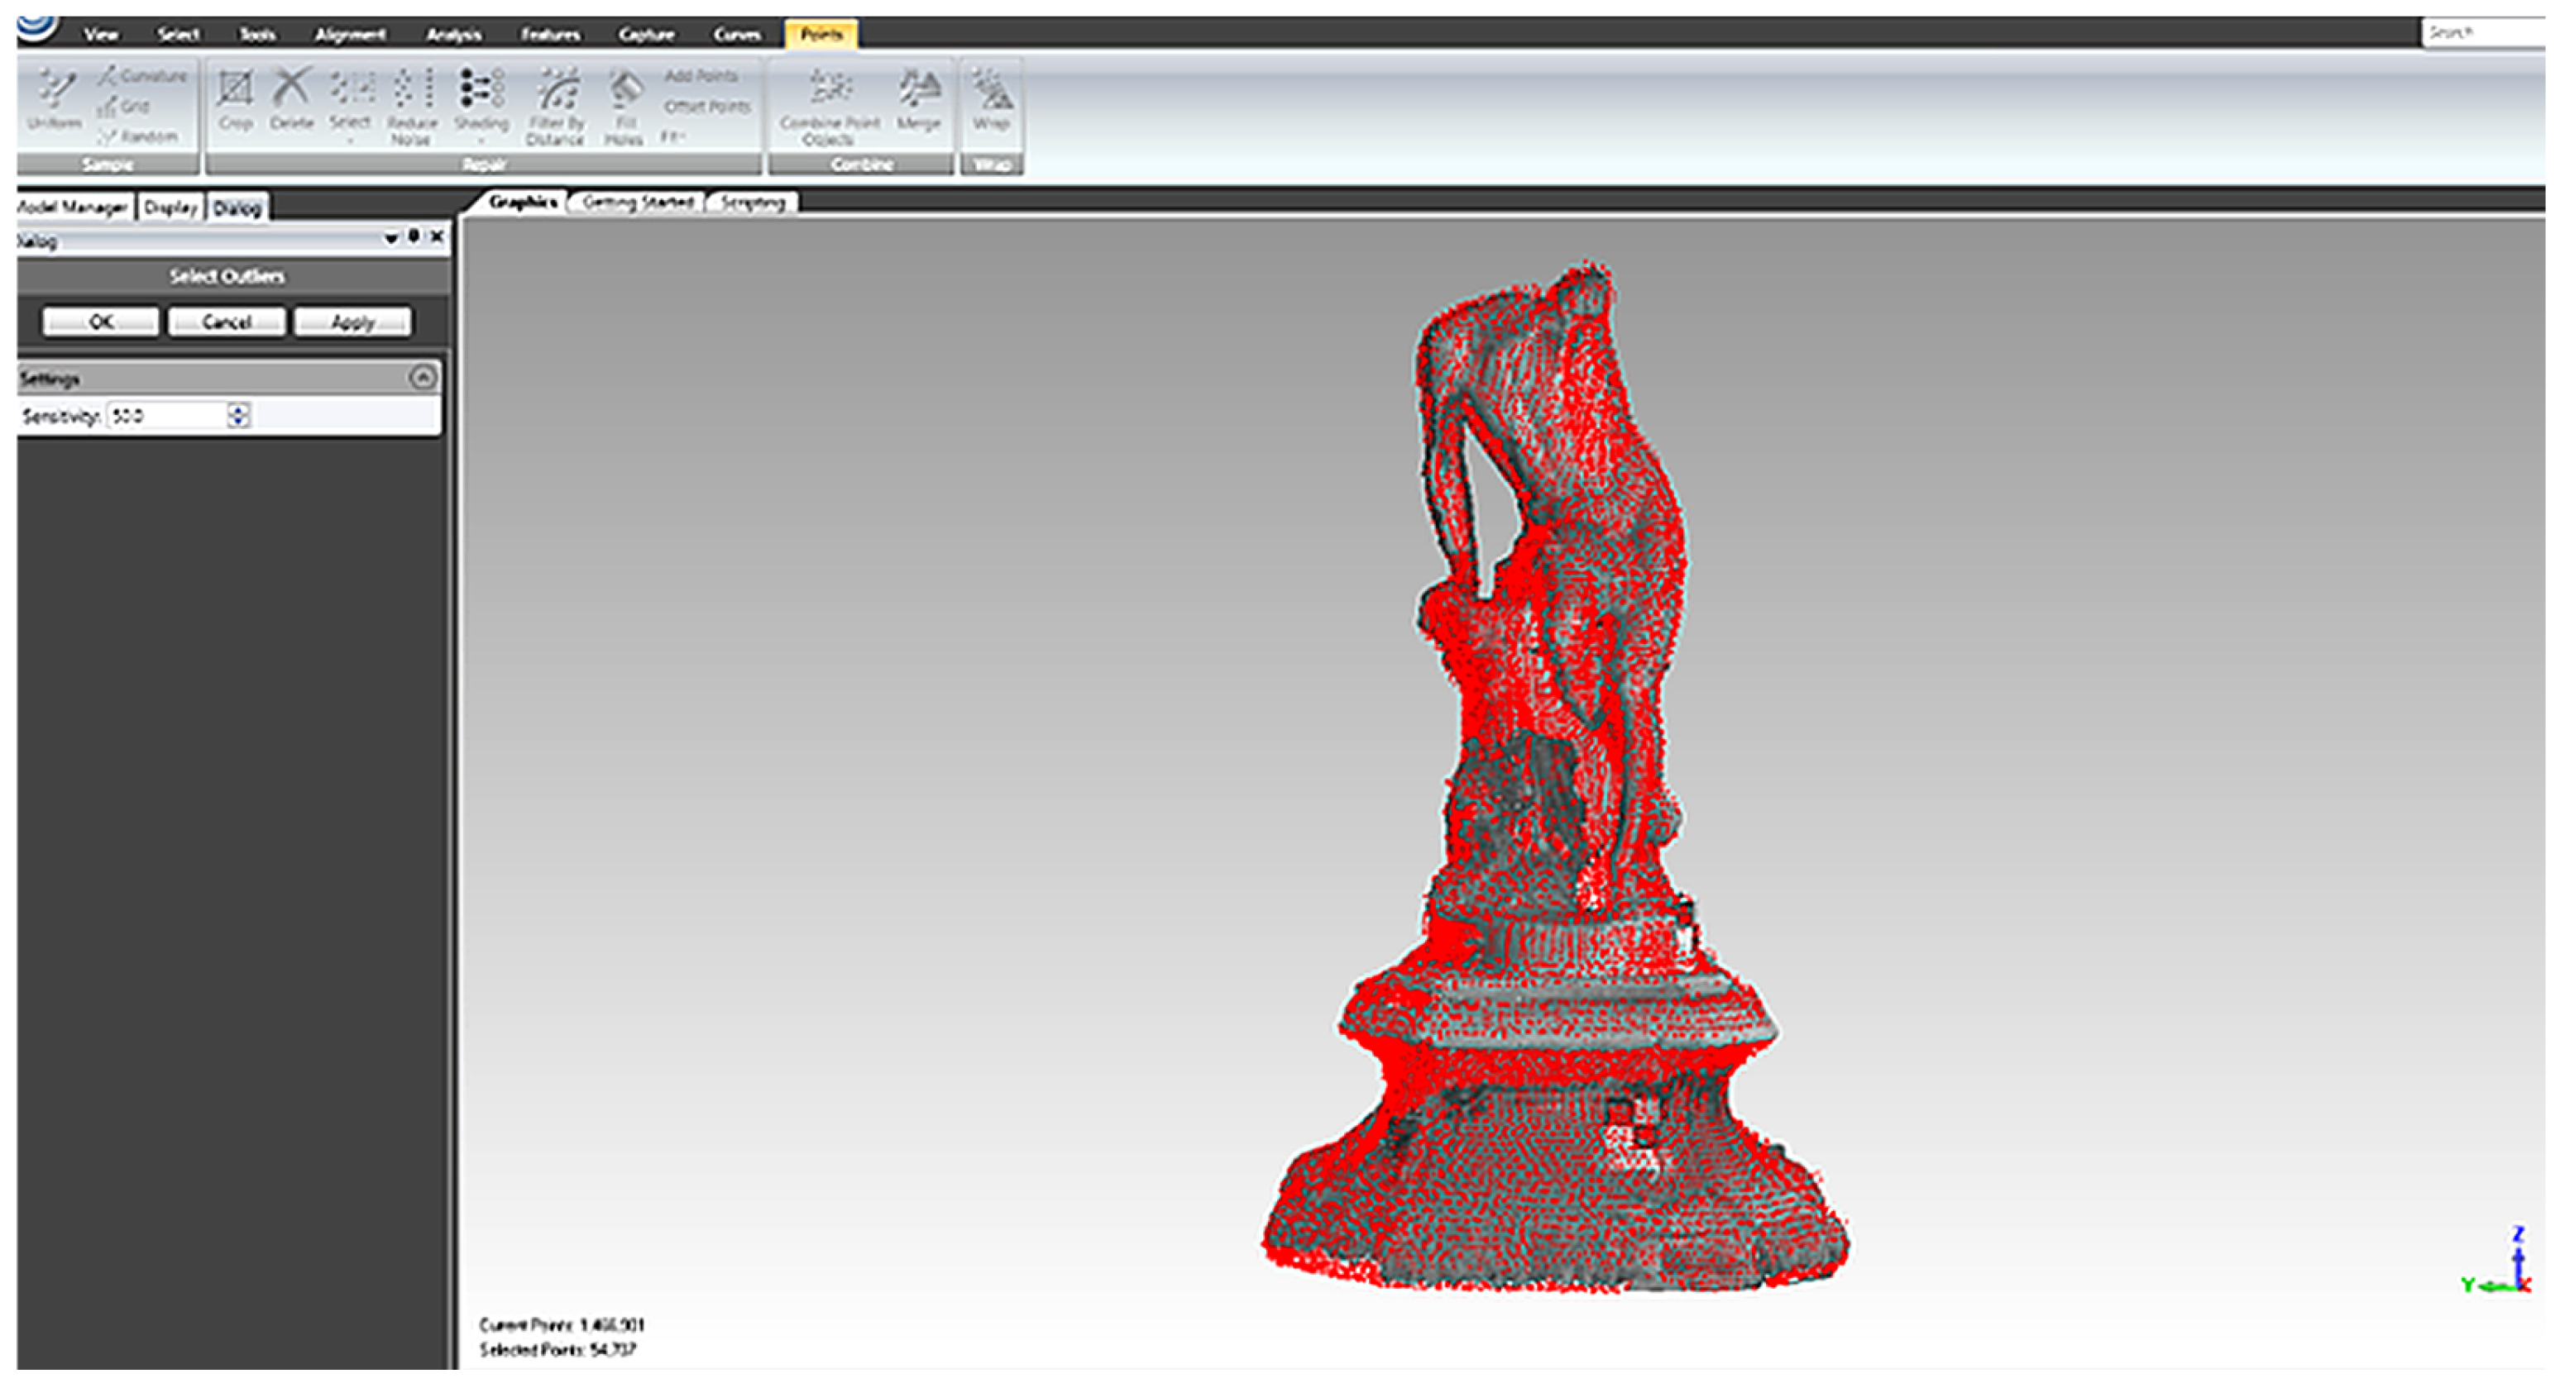Image resolution: width=2560 pixels, height=1388 pixels.
Task: Open the Shading dropdown
Action: tap(481, 139)
